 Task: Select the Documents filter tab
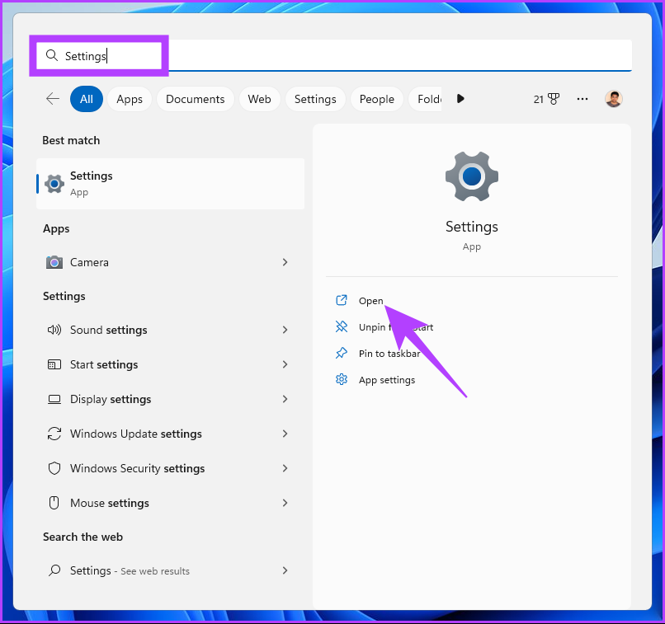tap(195, 99)
